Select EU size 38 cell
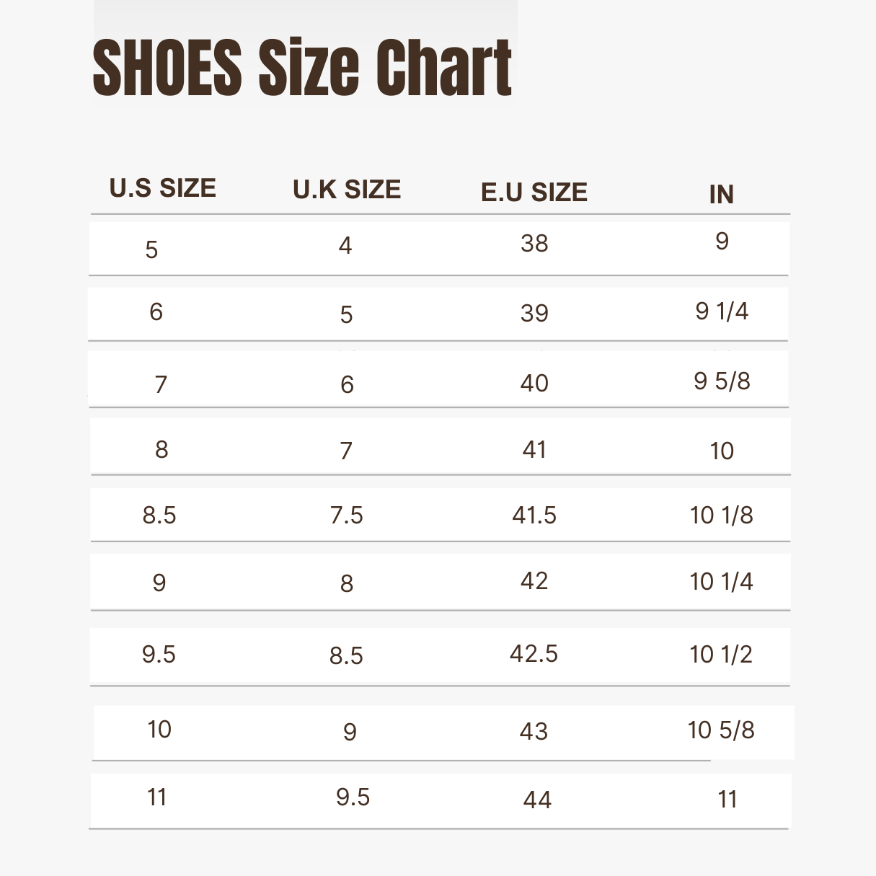Screen dimensions: 876x876 click(x=534, y=244)
